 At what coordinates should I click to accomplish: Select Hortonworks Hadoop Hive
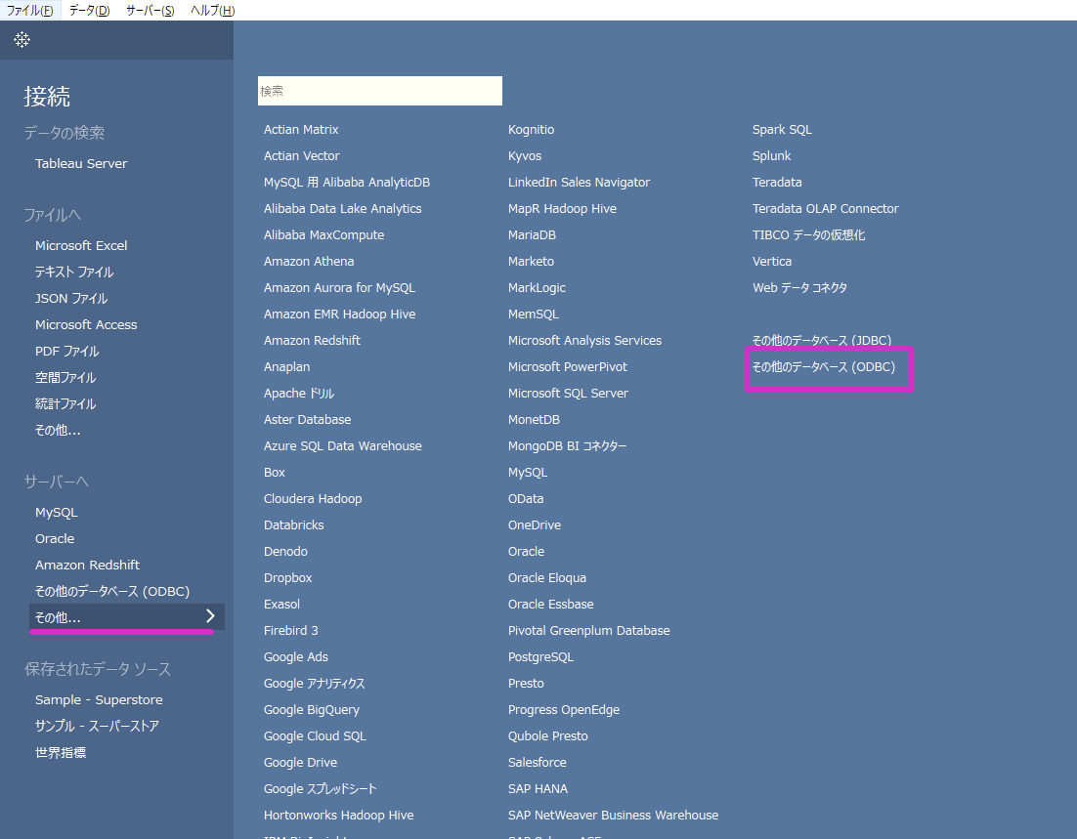[338, 816]
